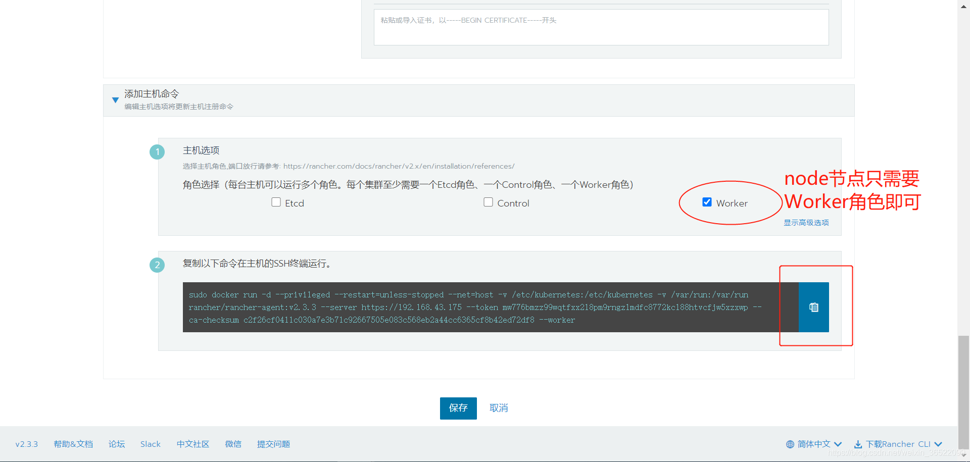970x462 pixels.
Task: Enable the Control role checkbox
Action: [488, 202]
